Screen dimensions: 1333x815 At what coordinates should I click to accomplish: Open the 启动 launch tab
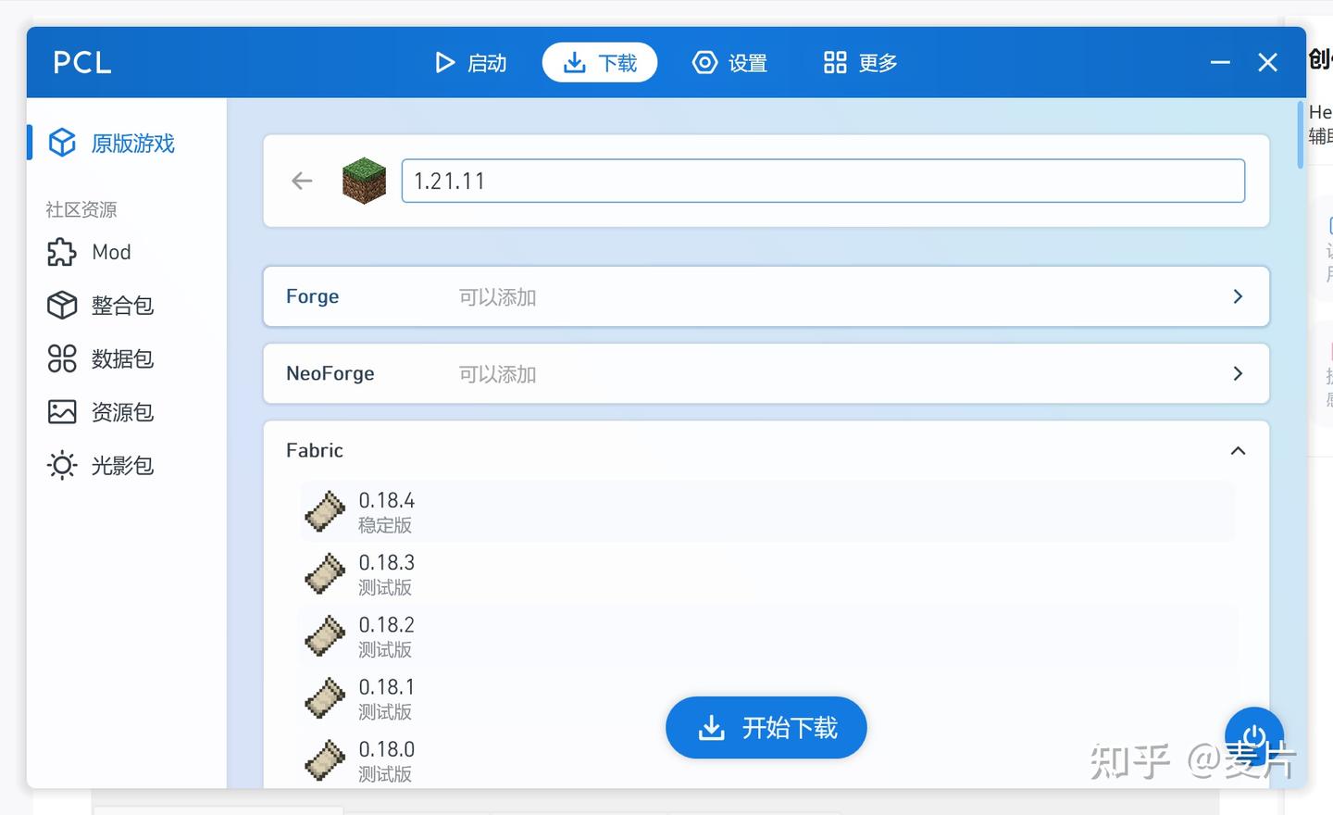470,63
